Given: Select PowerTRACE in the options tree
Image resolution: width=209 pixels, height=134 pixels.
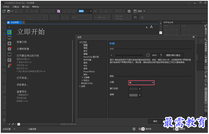Looking at the screenshot, I should (x=89, y=71).
